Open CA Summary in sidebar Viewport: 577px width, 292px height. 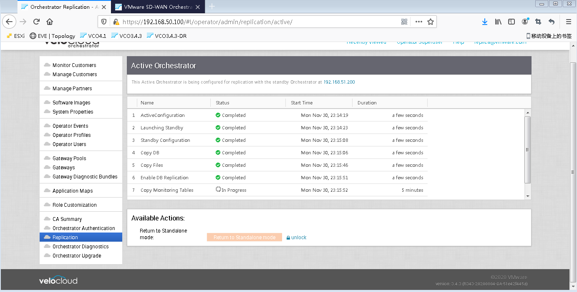click(x=67, y=219)
